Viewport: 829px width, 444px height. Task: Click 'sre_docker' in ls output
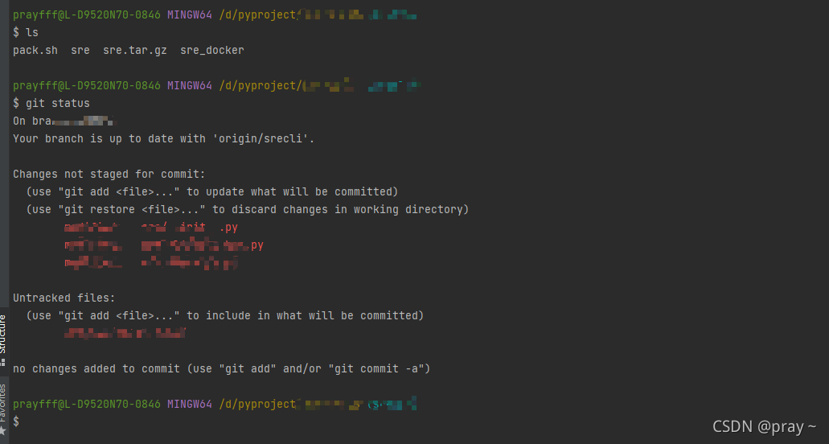click(211, 50)
